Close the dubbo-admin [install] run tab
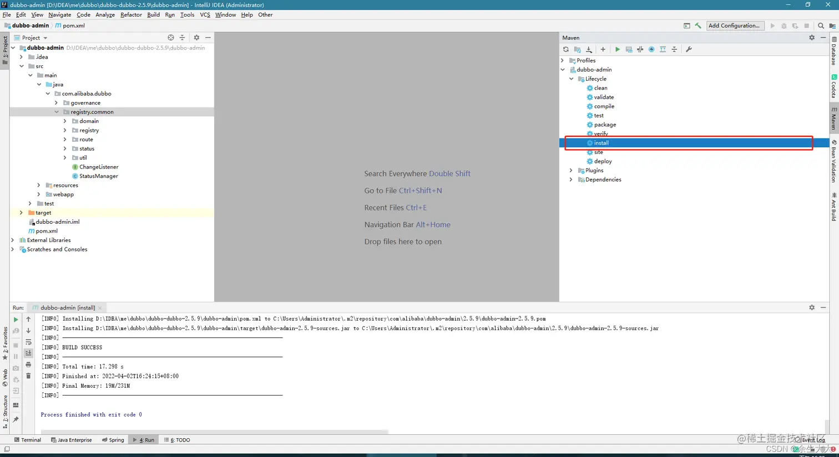 (x=100, y=308)
